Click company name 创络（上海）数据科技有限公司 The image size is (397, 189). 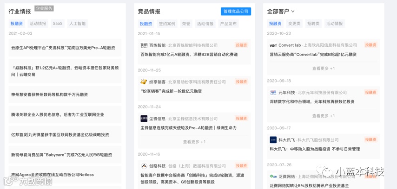point(197,166)
